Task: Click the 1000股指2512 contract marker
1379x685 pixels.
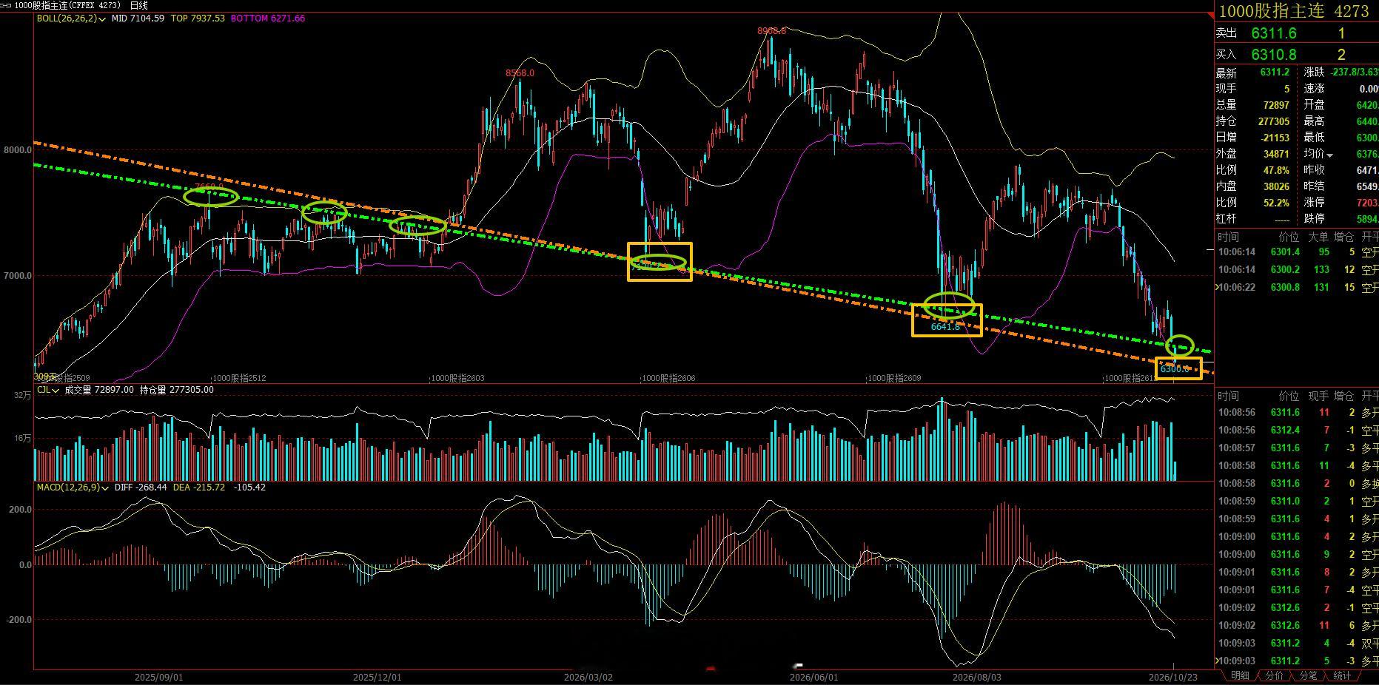Action: point(240,378)
